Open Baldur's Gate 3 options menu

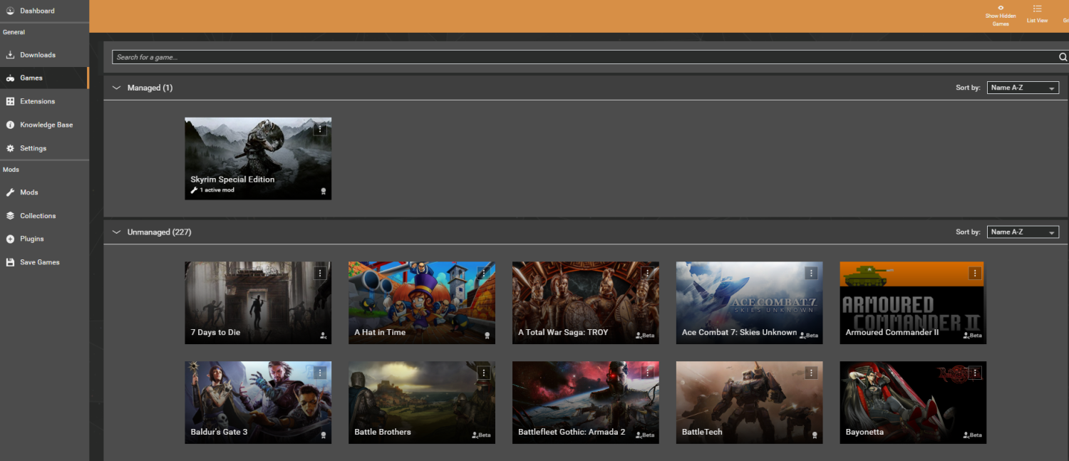[x=320, y=373]
